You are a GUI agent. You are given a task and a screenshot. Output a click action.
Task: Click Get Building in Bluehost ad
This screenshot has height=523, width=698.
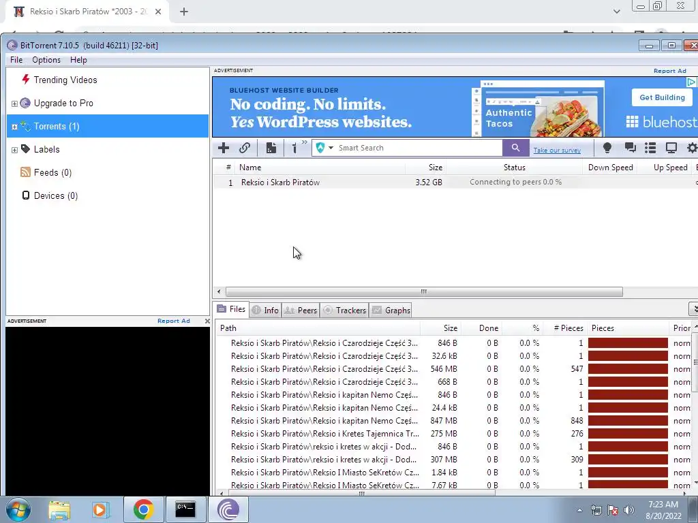[x=662, y=97]
